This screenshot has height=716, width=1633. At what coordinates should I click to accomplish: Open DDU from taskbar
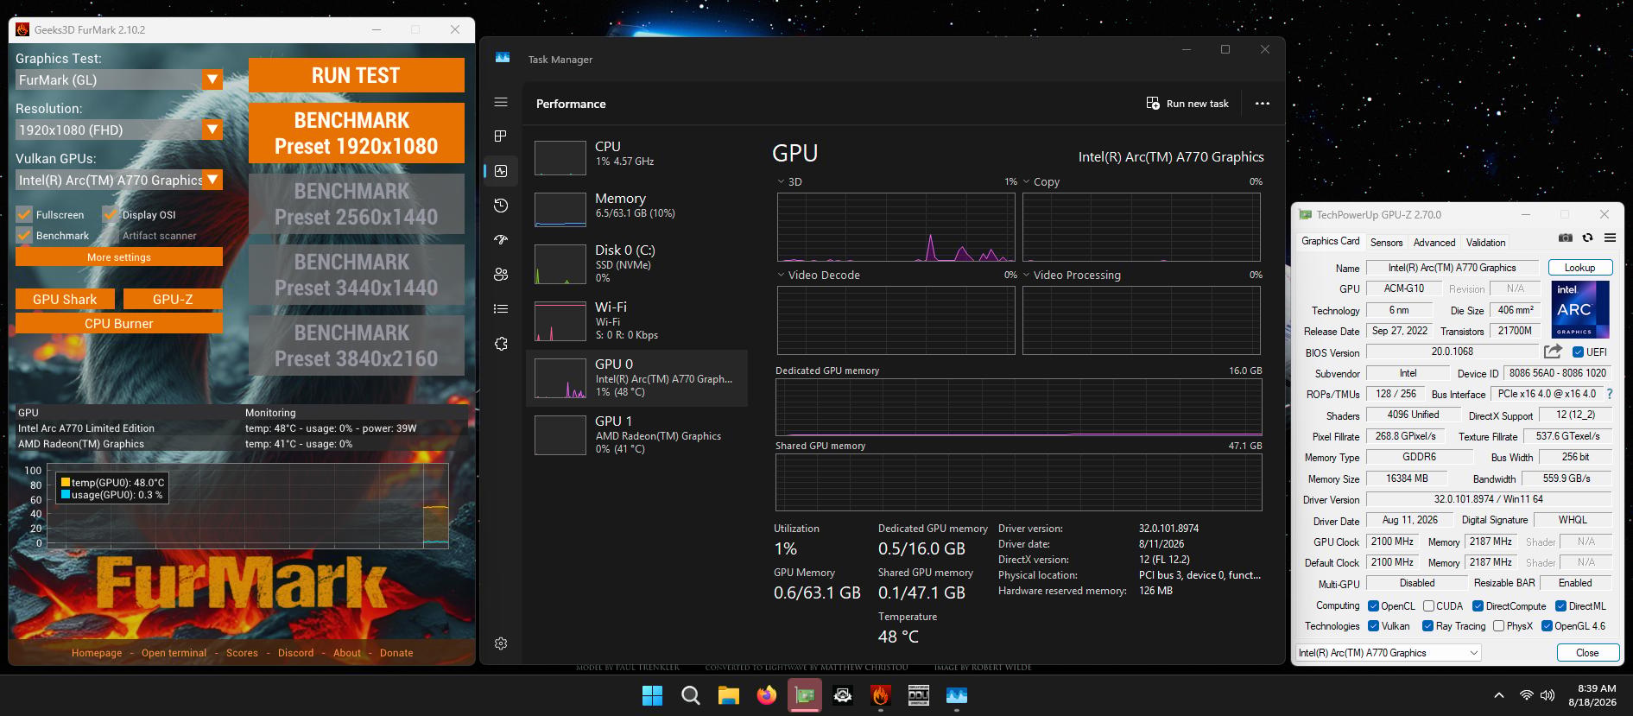tap(919, 695)
